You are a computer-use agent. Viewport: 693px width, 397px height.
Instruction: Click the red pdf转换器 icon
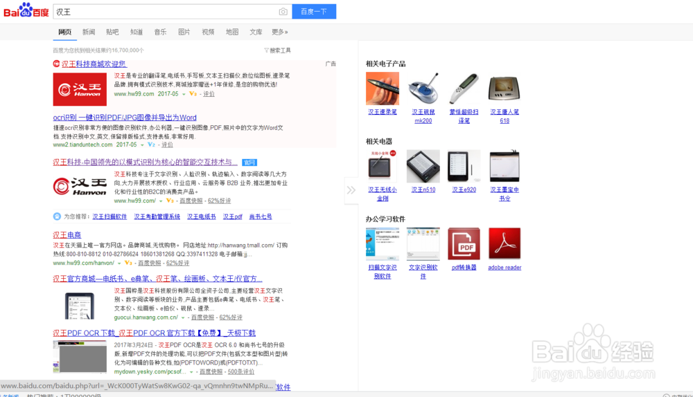click(464, 243)
